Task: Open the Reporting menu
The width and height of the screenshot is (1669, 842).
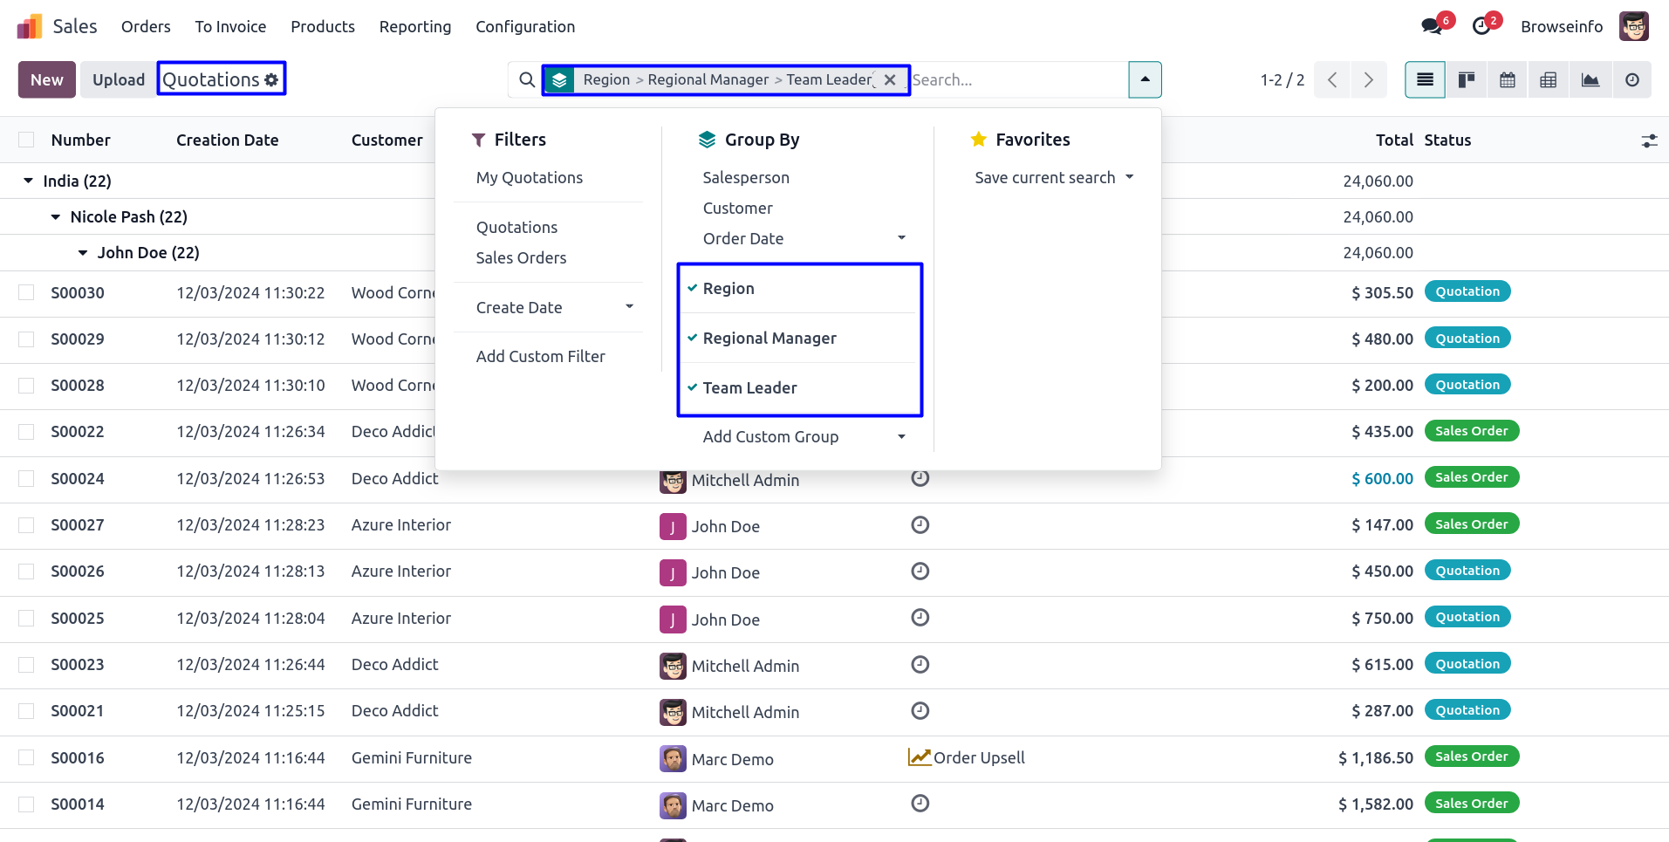Action: (x=414, y=26)
